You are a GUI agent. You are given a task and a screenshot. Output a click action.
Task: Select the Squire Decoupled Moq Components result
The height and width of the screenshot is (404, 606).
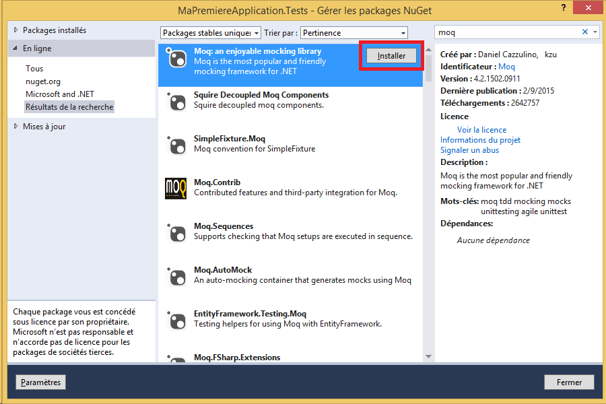(x=291, y=108)
